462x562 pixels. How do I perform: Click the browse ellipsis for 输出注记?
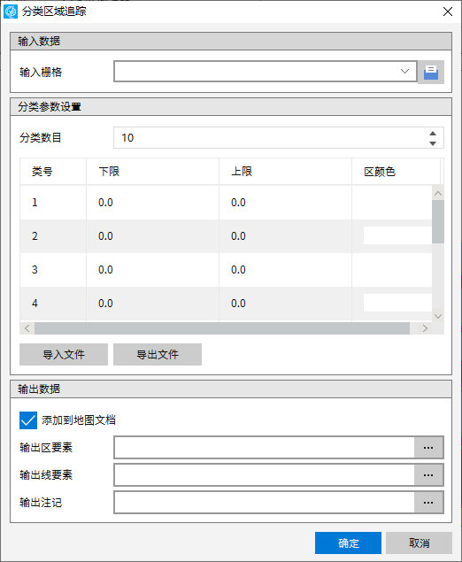pyautogui.click(x=428, y=503)
